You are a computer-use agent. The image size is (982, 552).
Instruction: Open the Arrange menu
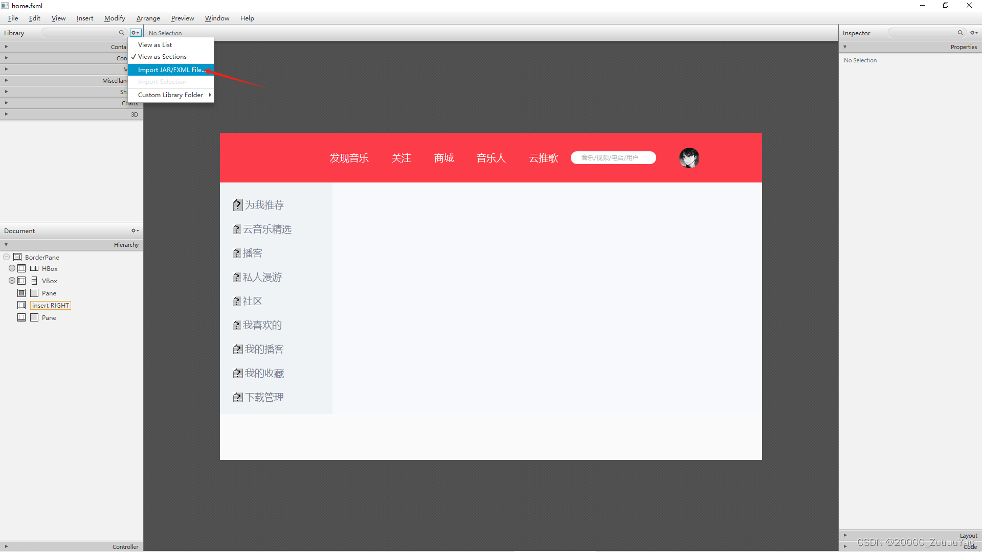coord(148,18)
